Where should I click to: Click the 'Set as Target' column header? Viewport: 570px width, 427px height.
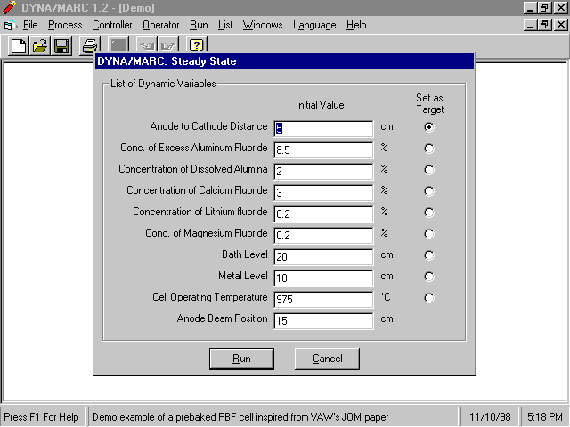click(429, 104)
